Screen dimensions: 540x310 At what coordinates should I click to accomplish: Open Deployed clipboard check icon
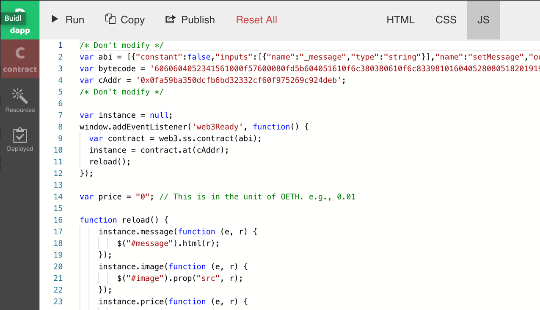[x=20, y=135]
